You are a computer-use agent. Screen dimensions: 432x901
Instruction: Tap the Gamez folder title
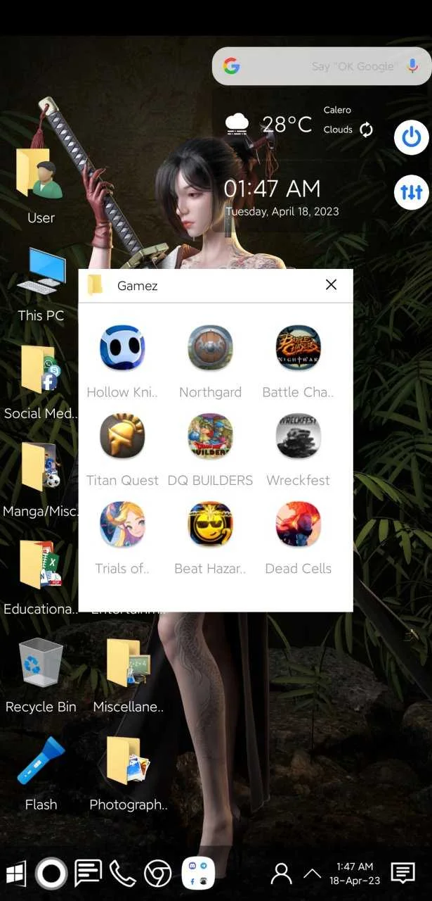[137, 285]
